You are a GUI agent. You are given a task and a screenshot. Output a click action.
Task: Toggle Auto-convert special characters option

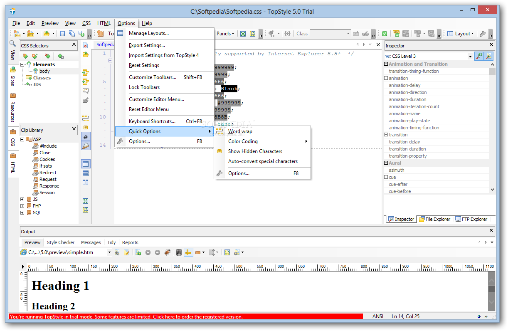262,161
